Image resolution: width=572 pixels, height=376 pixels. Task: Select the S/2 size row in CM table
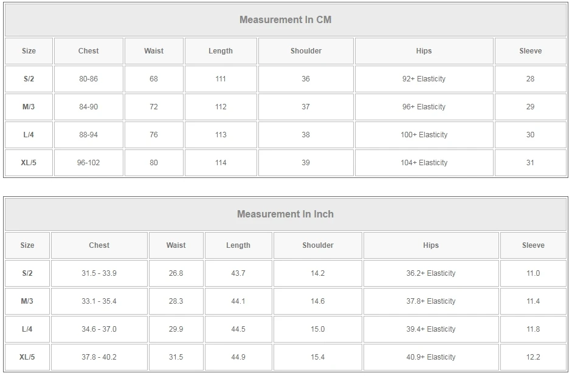(x=29, y=79)
